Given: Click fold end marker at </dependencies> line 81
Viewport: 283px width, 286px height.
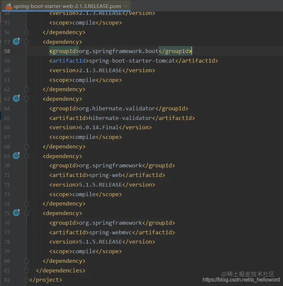Looking at the screenshot, I should coord(27,270).
